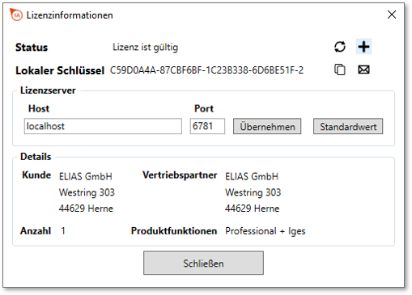
Task: Apply server settings with Übernehmen
Action: [x=267, y=126]
